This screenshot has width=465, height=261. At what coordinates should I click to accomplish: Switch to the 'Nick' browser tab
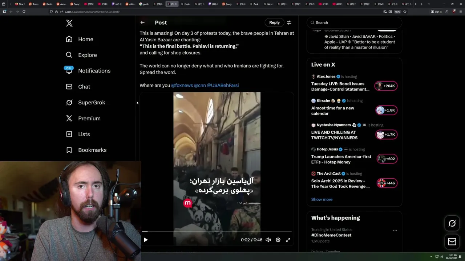click(268, 4)
